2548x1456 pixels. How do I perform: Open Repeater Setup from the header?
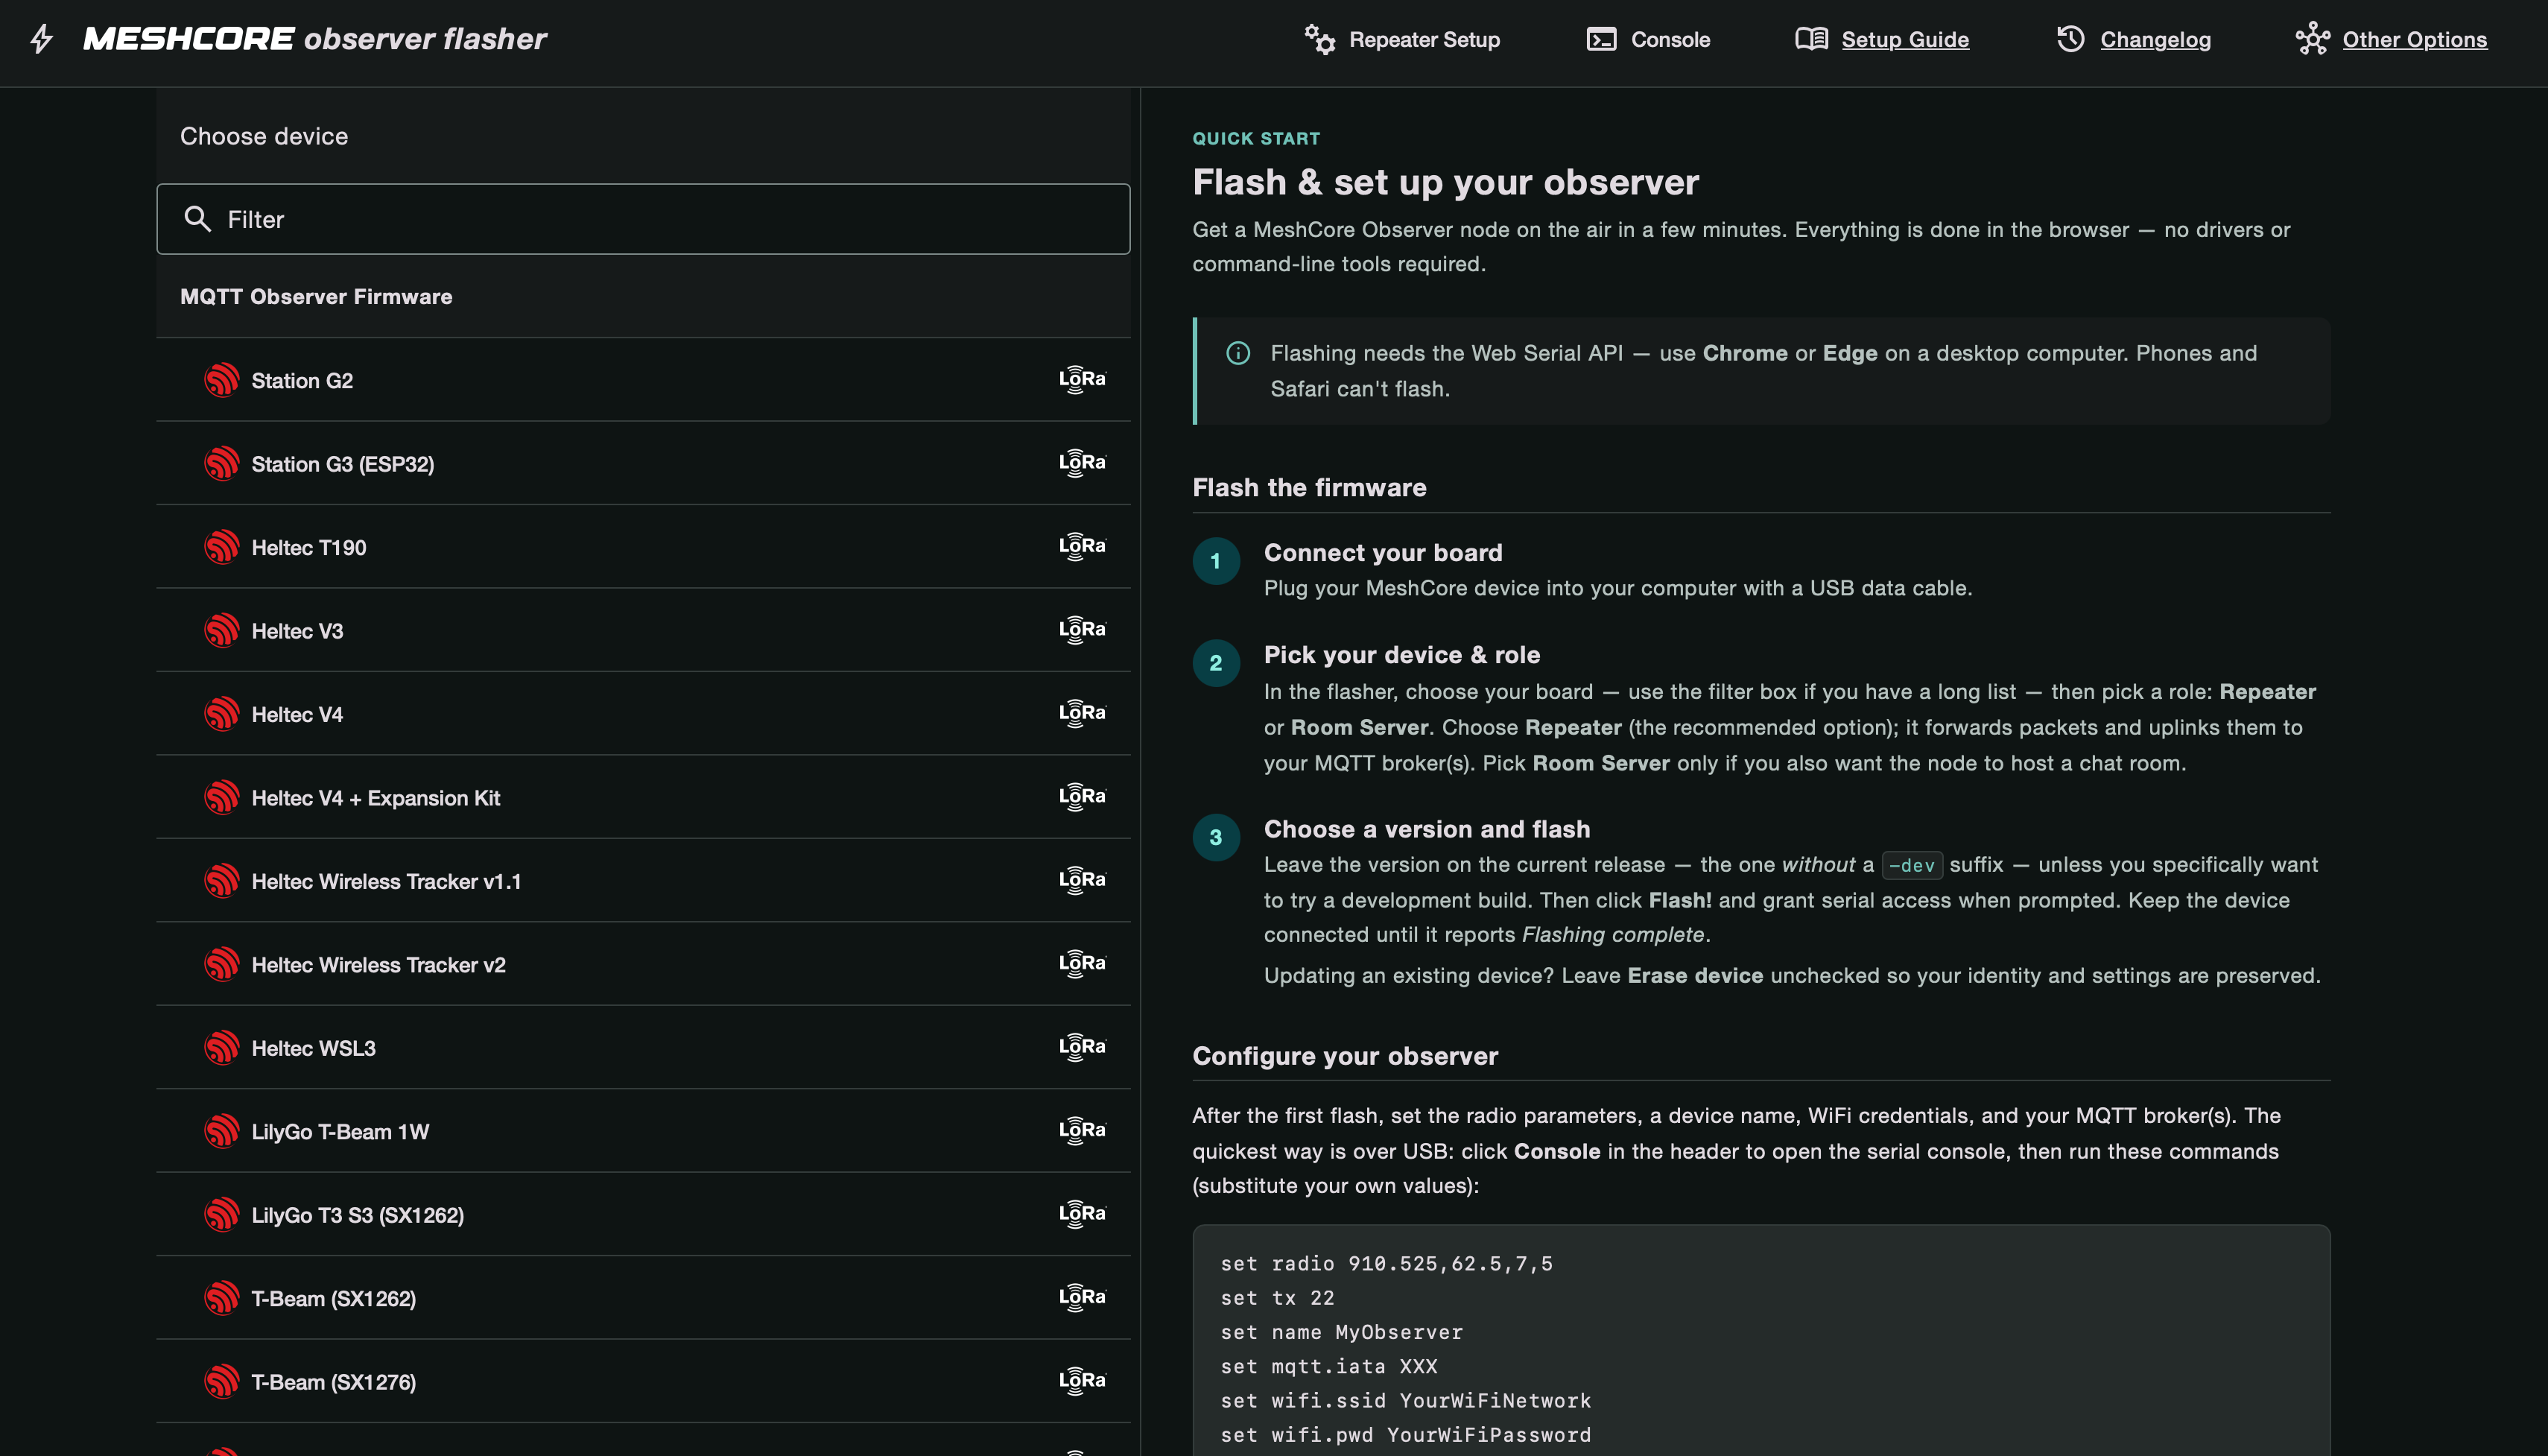point(1402,39)
